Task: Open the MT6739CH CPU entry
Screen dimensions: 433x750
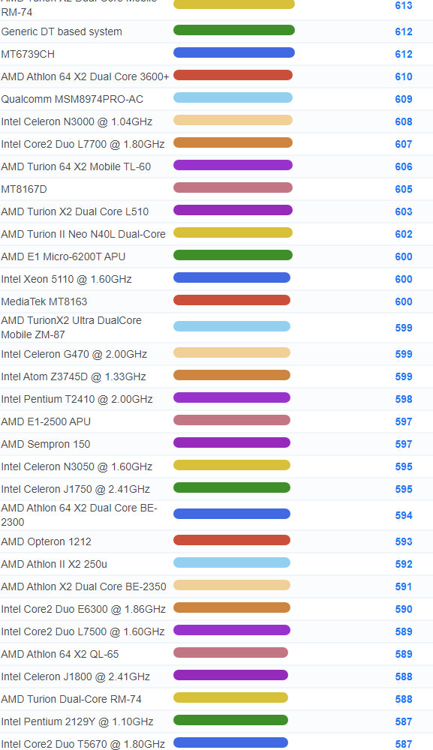Action: coord(28,55)
